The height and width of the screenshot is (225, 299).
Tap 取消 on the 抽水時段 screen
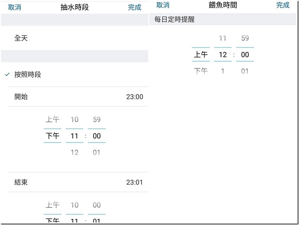pos(15,7)
